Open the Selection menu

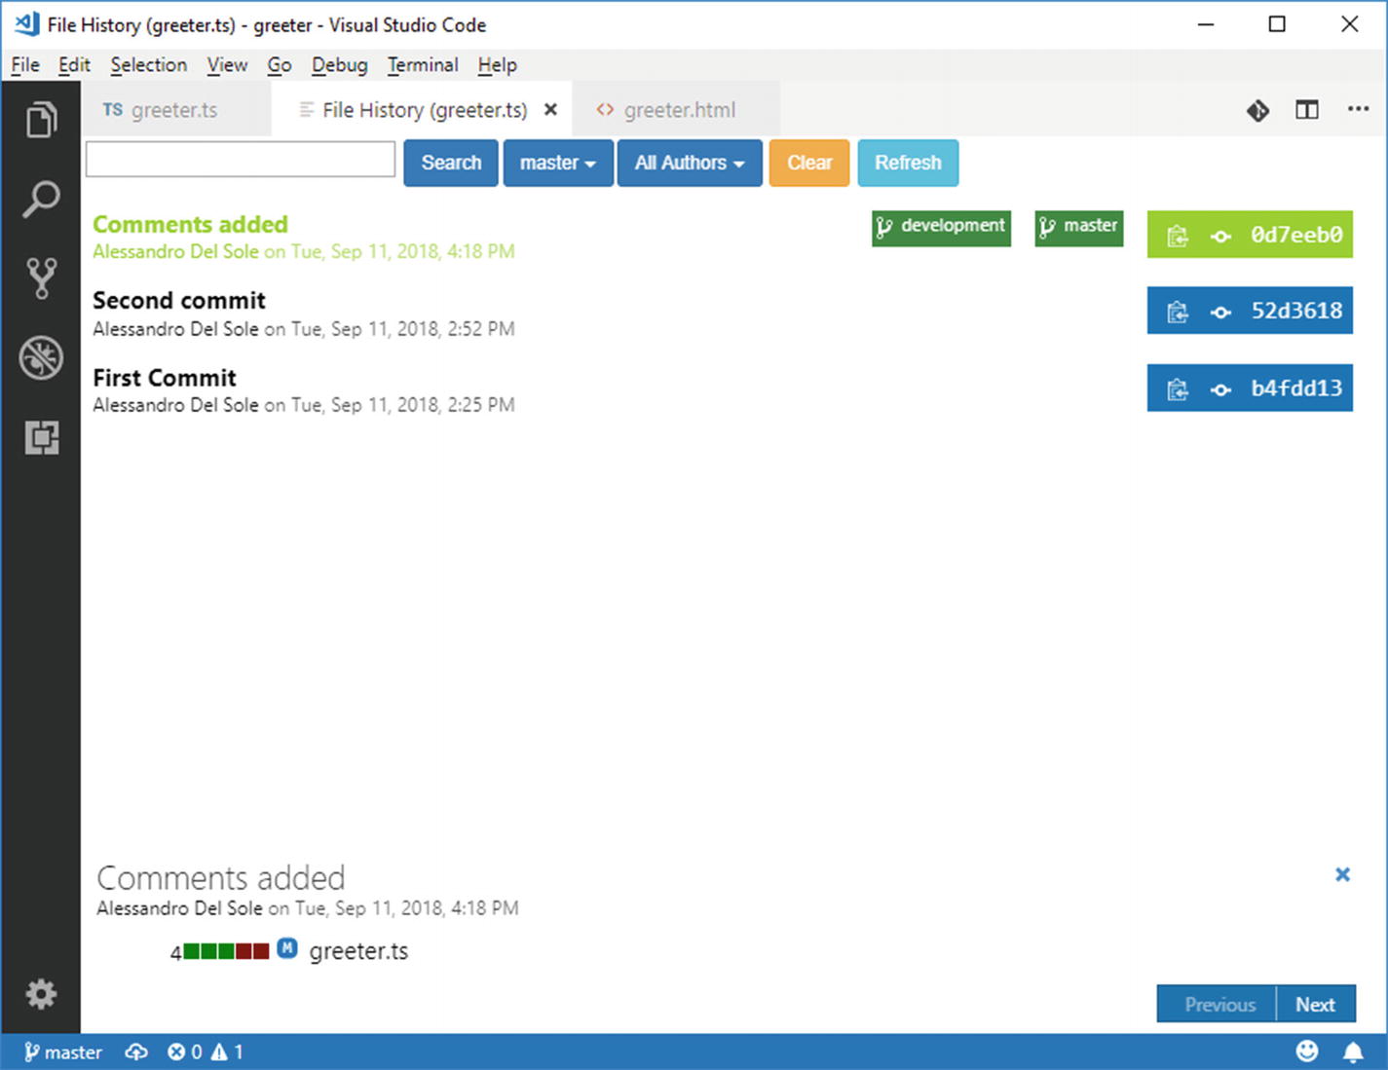point(148,65)
